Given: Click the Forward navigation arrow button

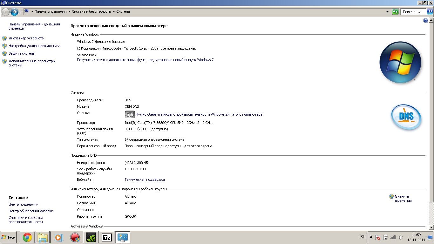Looking at the screenshot, I should pos(14,12).
